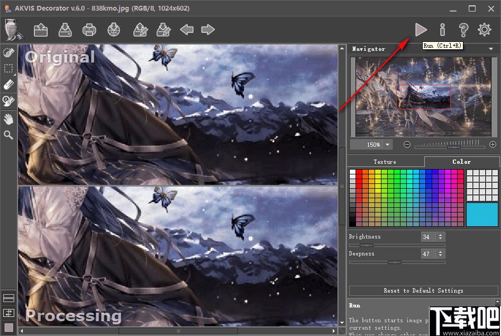
Task: Click the horizontal scrollbar left arrow
Action: [x=21, y=331]
